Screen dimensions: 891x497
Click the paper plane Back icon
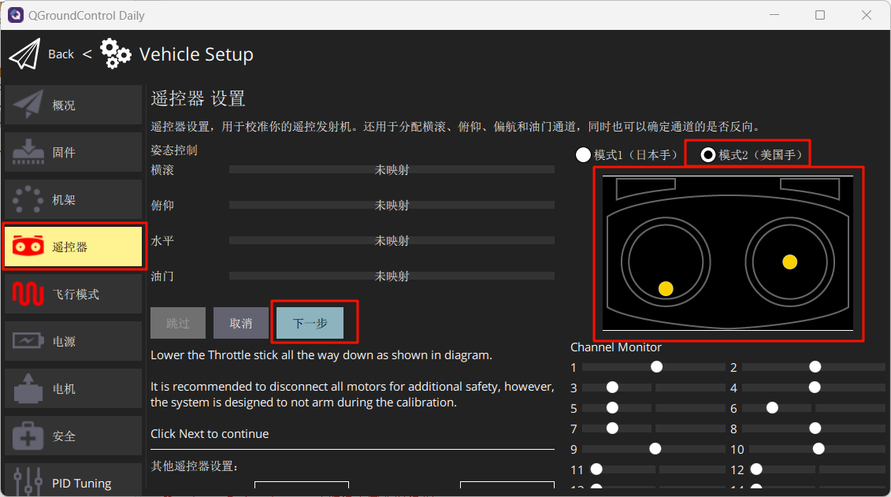point(24,54)
